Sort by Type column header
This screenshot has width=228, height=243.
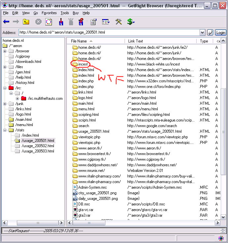coord(205,41)
